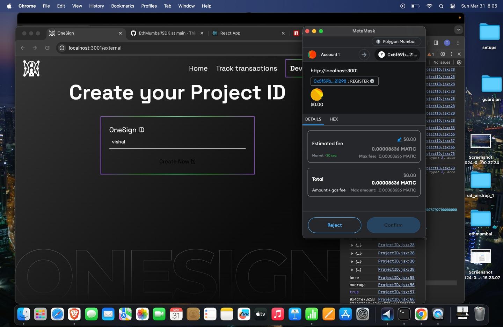Toggle the Chrome side panel
503x327 pixels.
436,43
